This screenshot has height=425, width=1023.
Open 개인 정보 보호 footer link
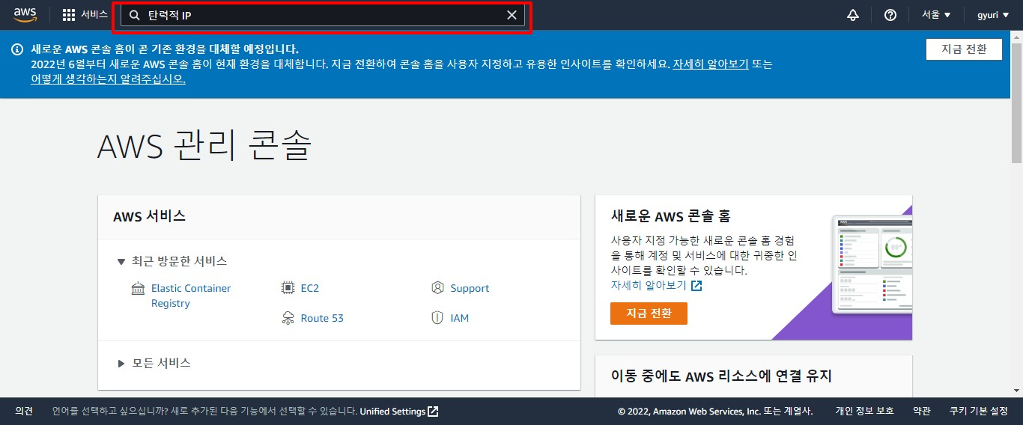point(865,412)
